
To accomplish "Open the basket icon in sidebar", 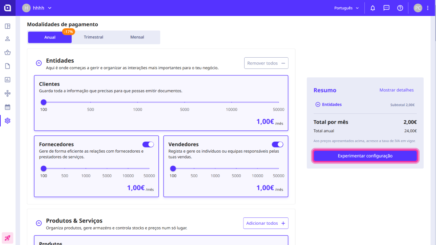I will [7, 53].
